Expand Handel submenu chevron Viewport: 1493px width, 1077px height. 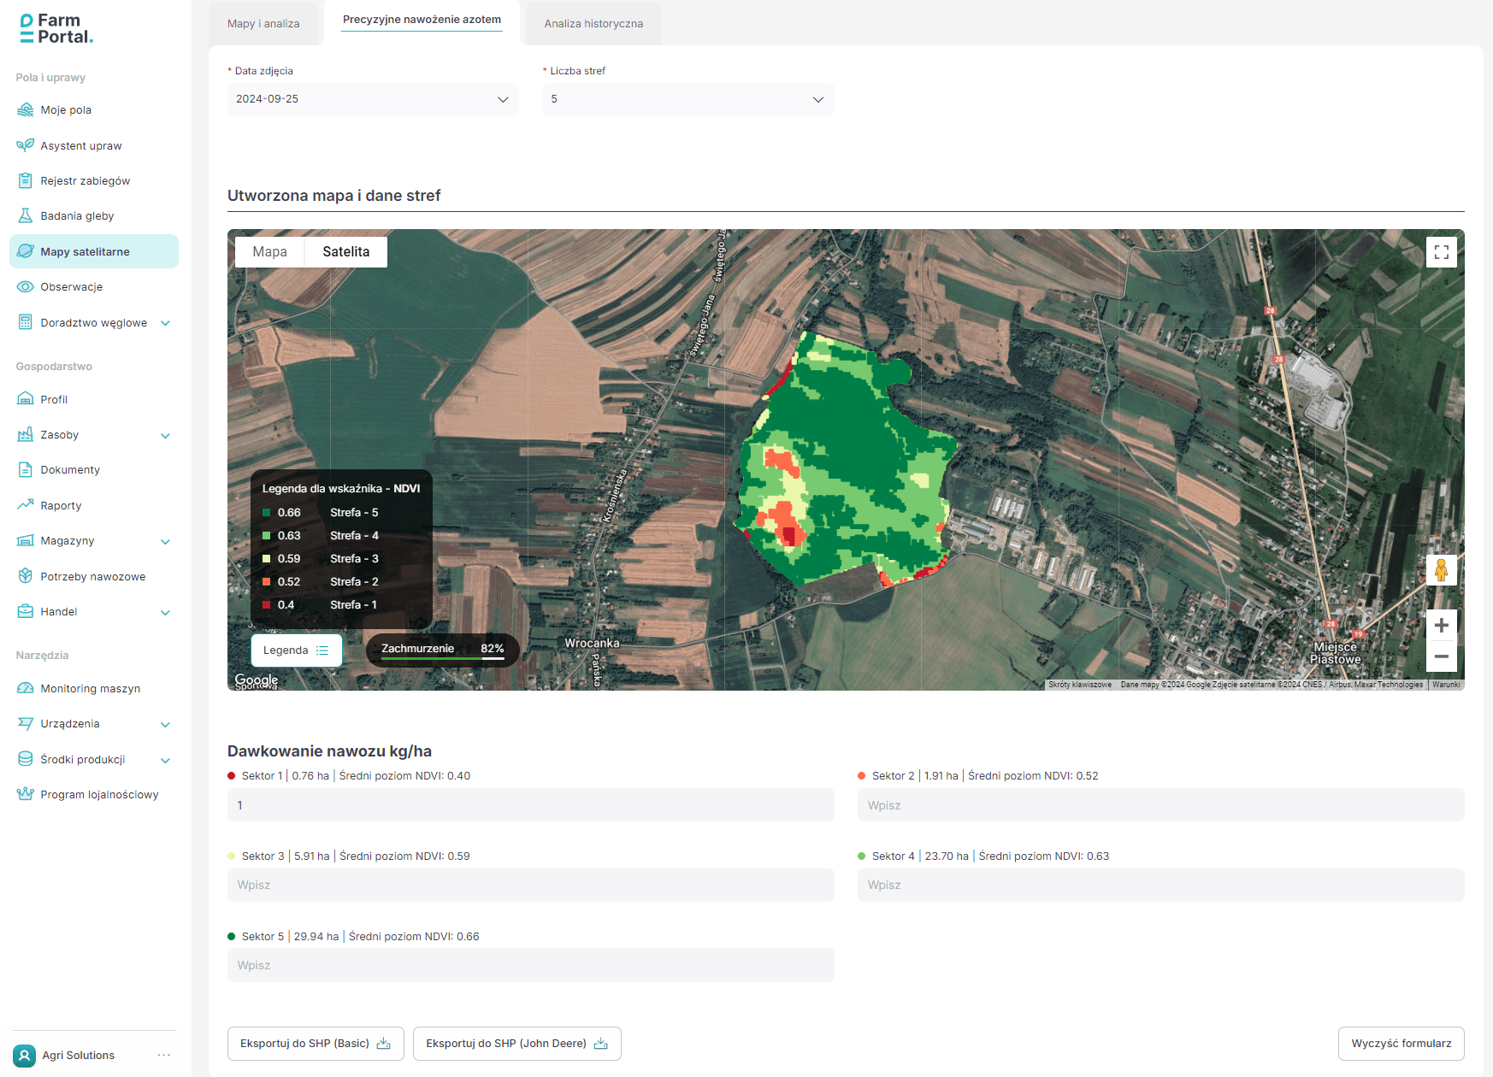[x=166, y=612]
